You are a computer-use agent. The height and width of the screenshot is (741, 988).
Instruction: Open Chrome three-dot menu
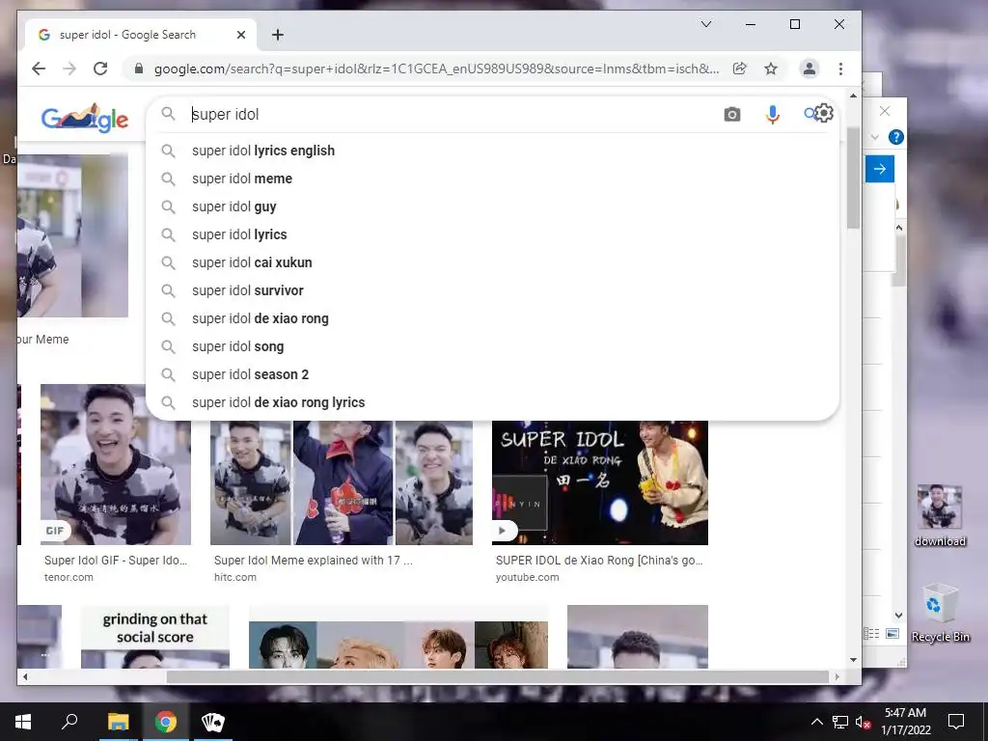[840, 69]
